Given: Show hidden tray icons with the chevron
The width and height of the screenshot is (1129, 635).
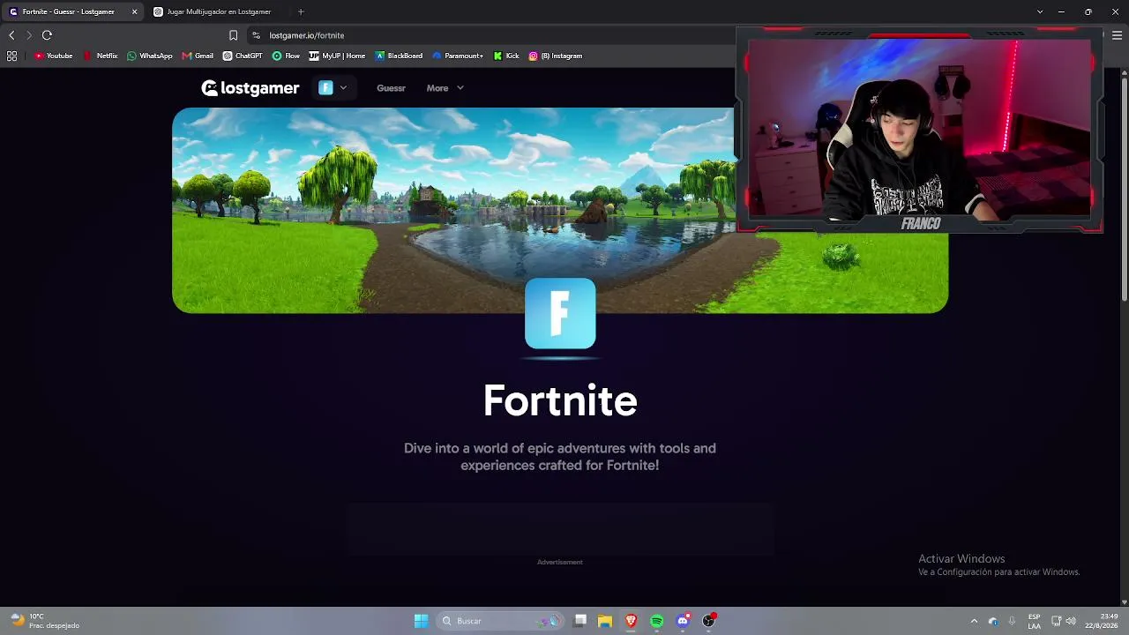Looking at the screenshot, I should tap(974, 621).
